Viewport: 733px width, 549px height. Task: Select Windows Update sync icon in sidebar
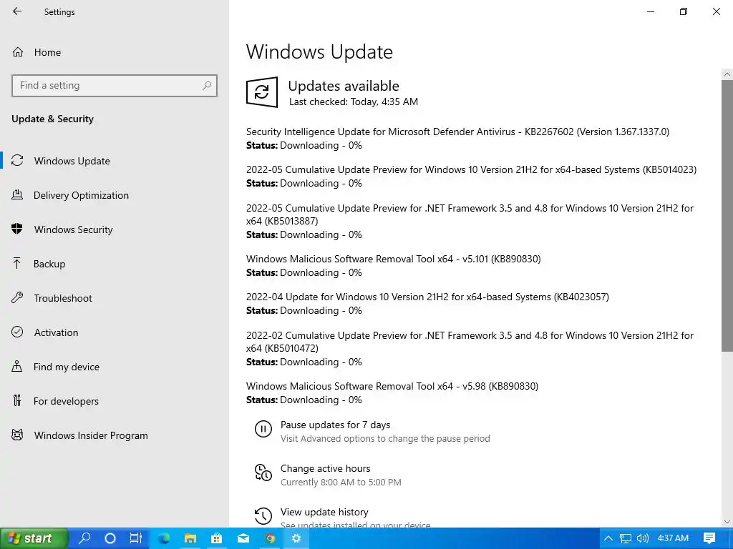pyautogui.click(x=17, y=161)
